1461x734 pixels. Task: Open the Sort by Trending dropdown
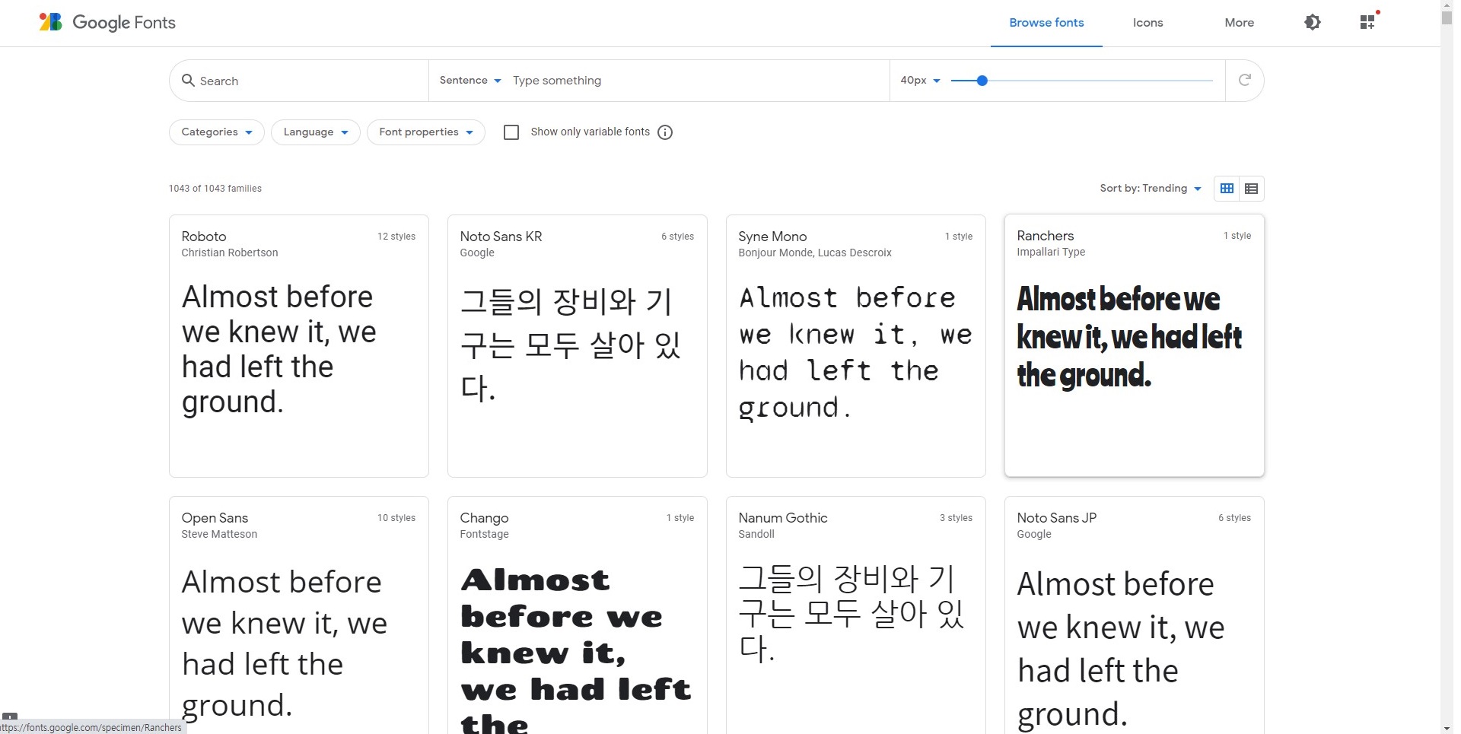tap(1151, 189)
